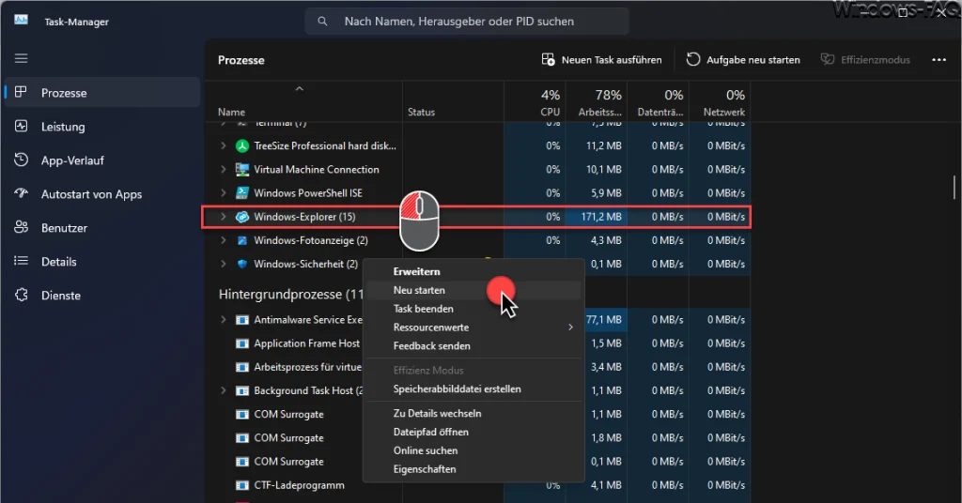Sort by the Datenträger column header

658,101
